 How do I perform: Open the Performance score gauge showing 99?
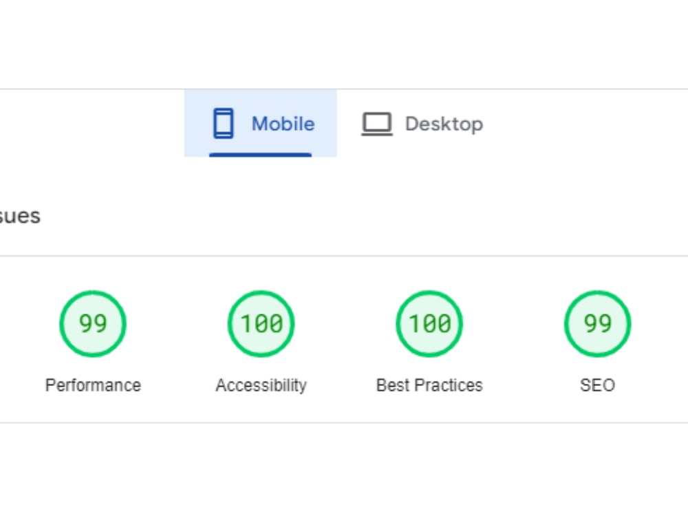point(93,324)
